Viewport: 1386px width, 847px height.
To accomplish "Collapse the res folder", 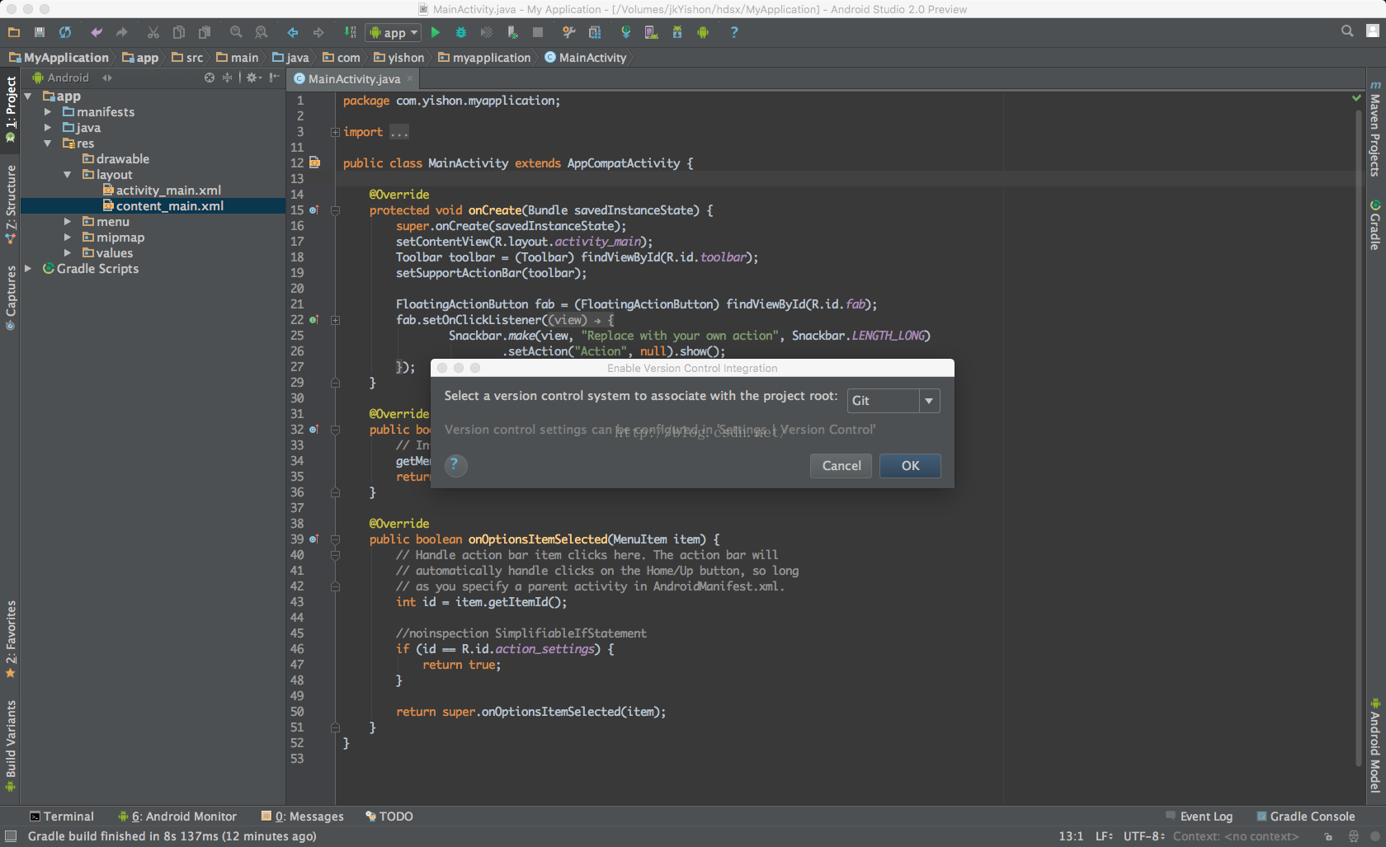I will tap(48, 144).
